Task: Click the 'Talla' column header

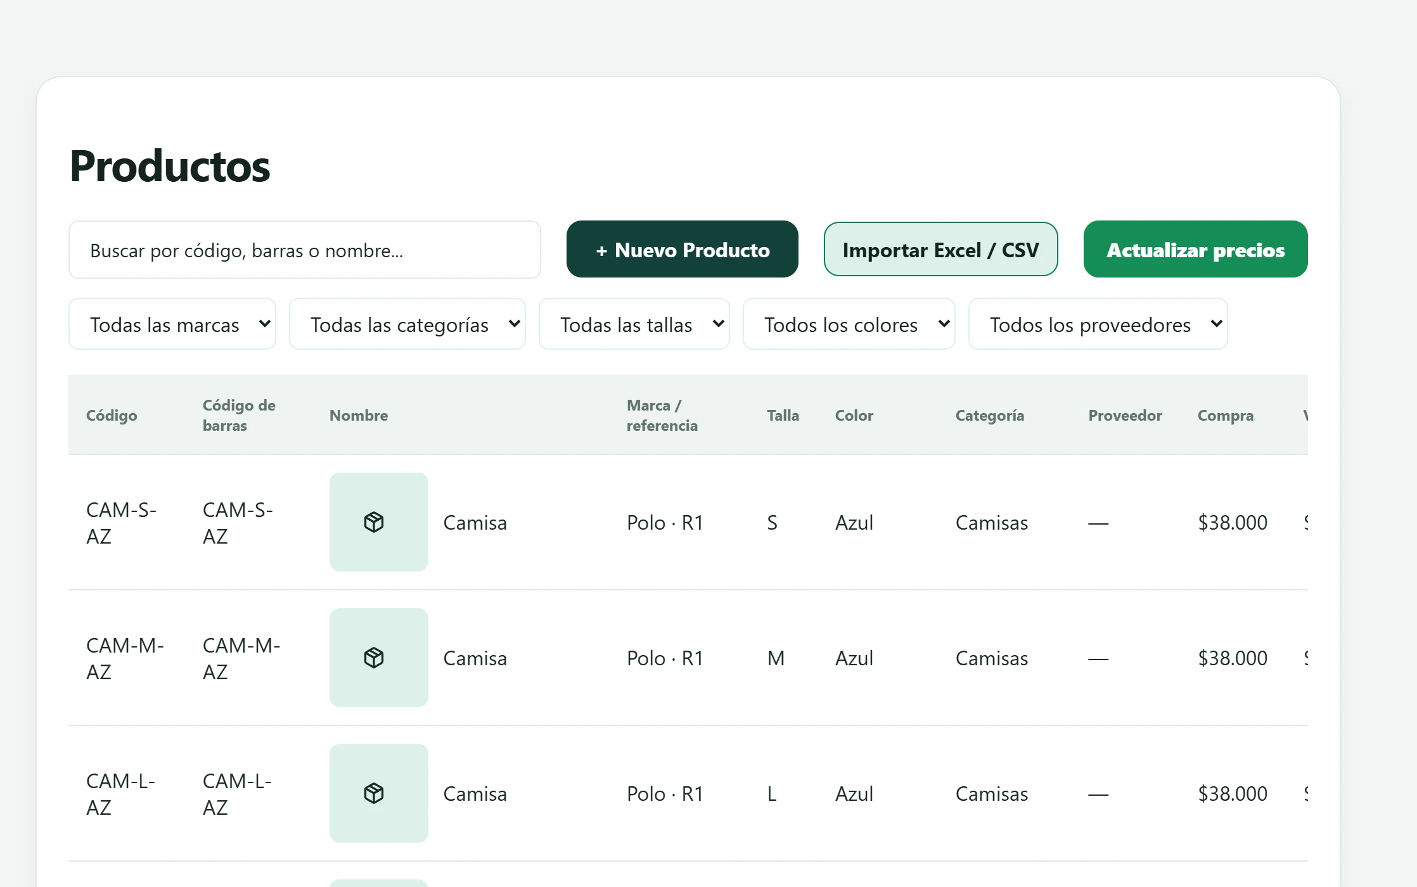Action: click(783, 416)
